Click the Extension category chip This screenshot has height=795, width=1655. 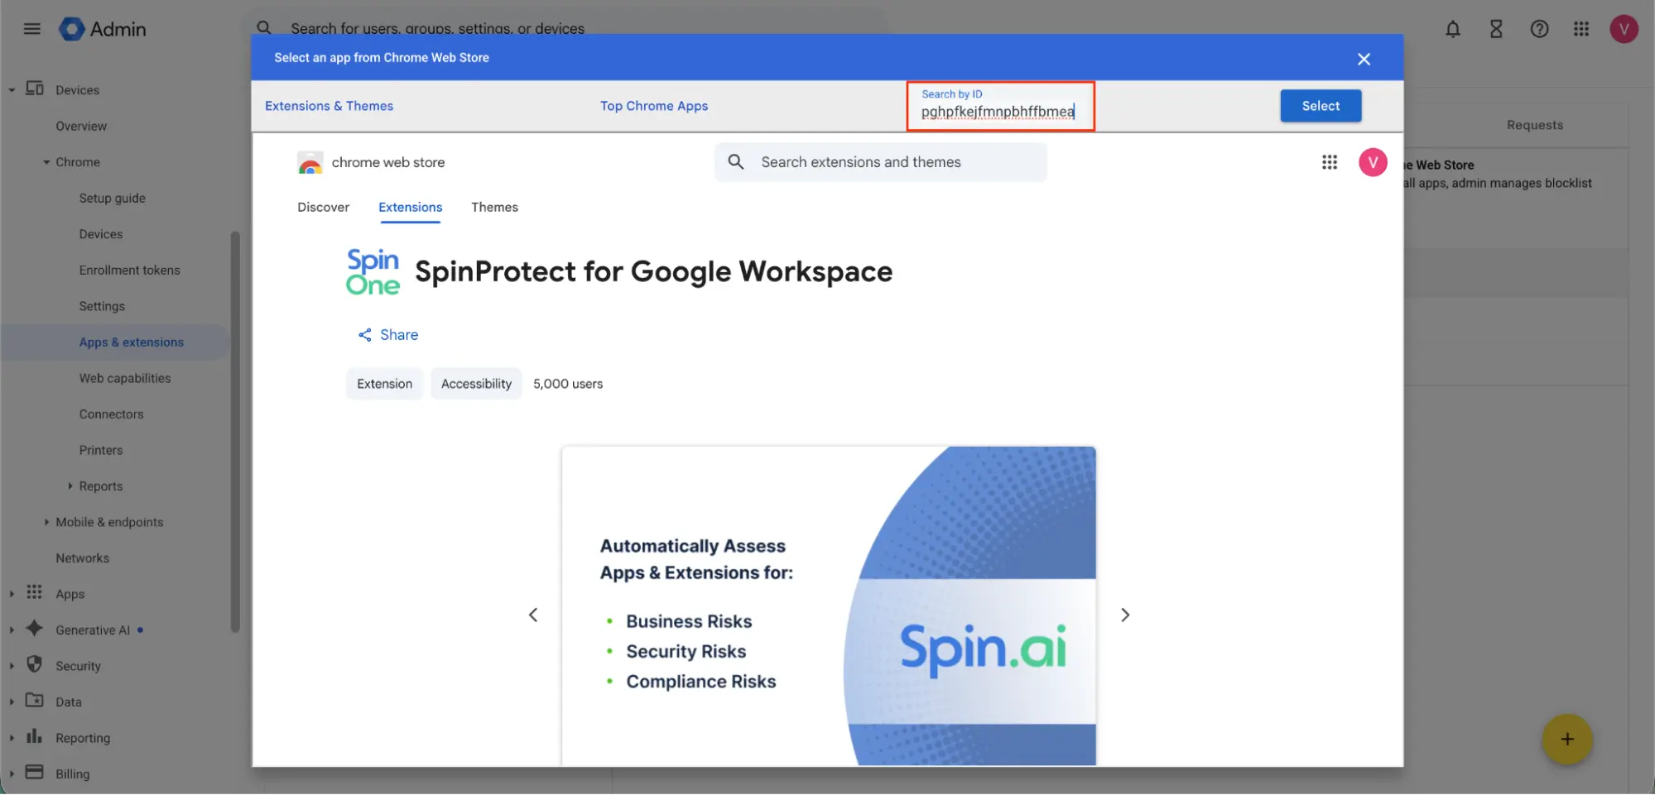[x=384, y=384]
